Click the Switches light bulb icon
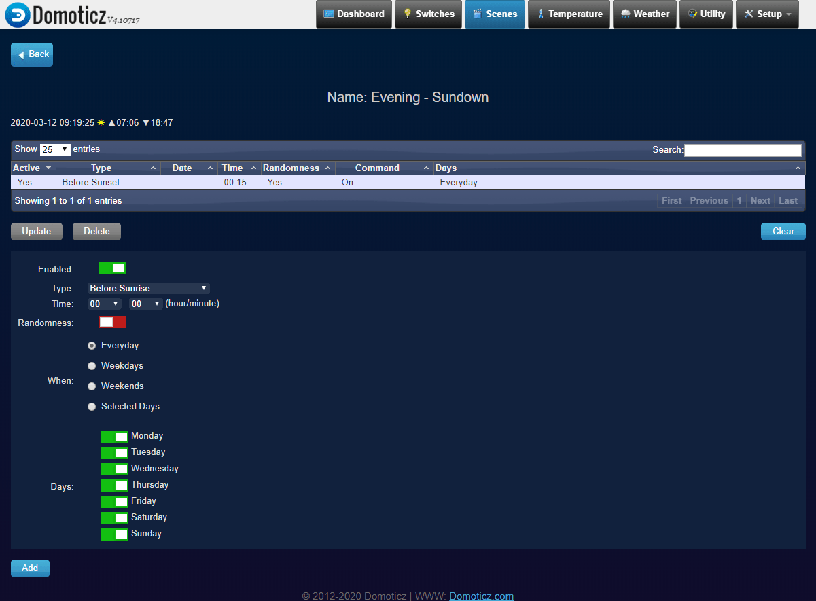This screenshot has height=601, width=816. [x=408, y=14]
